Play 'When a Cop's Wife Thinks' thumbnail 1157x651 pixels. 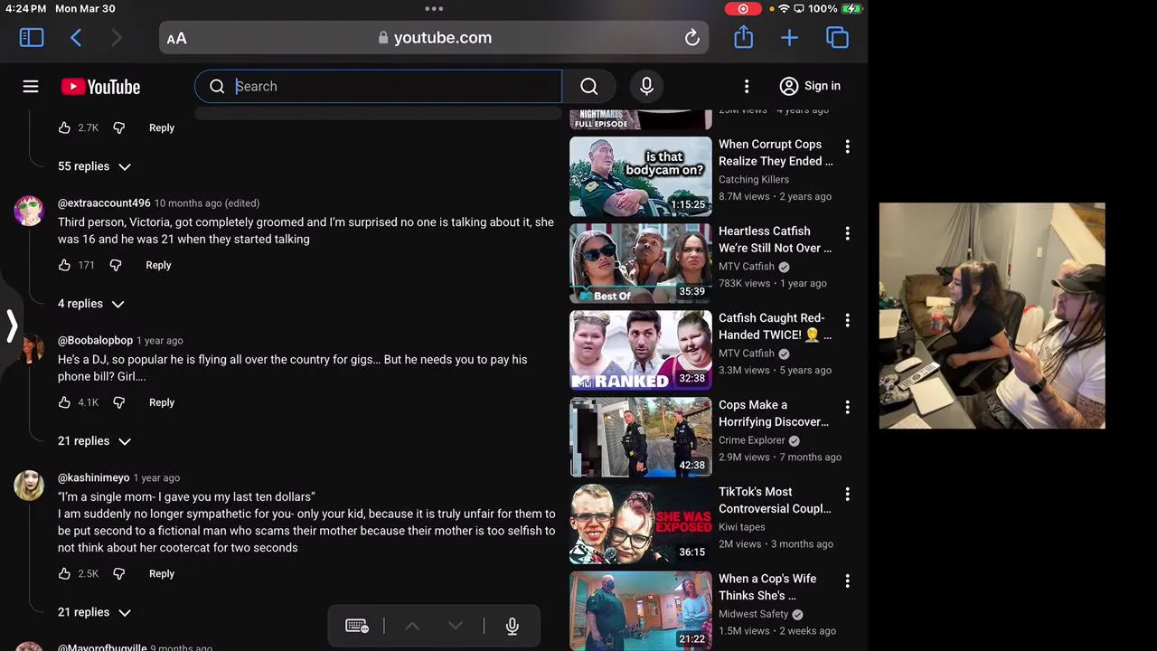pos(641,610)
